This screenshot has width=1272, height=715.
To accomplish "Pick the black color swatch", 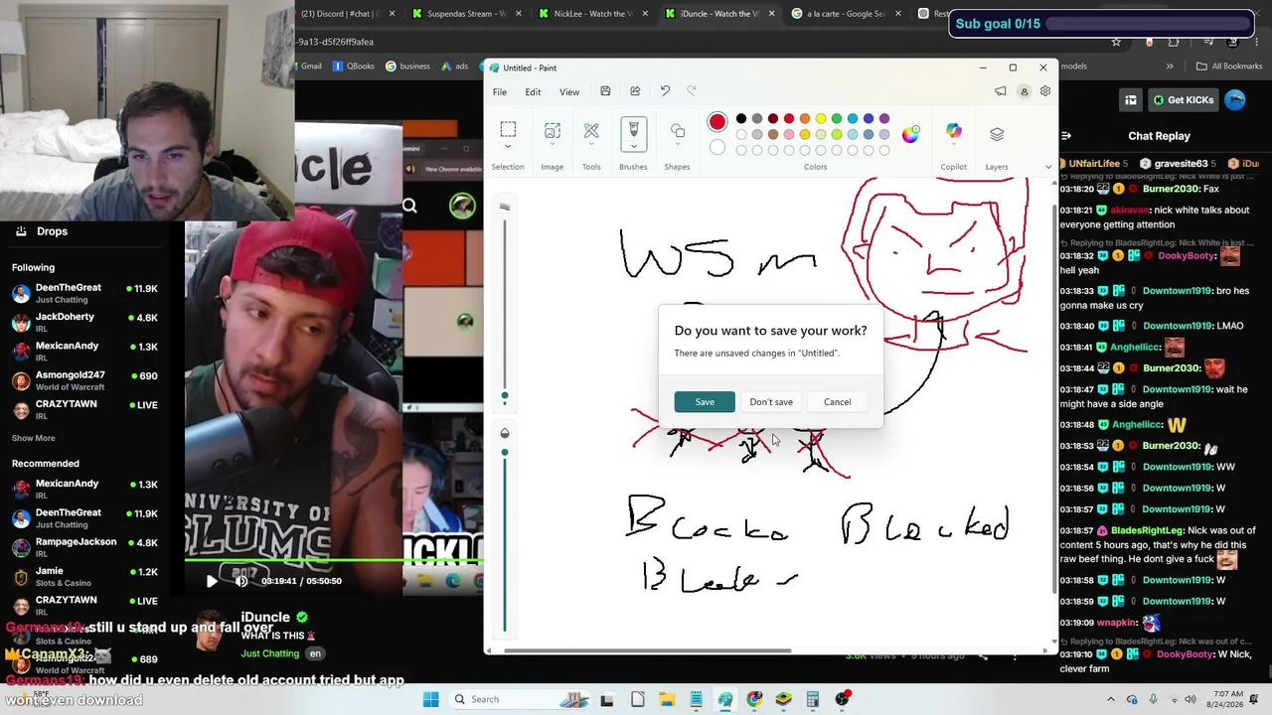I will [741, 119].
